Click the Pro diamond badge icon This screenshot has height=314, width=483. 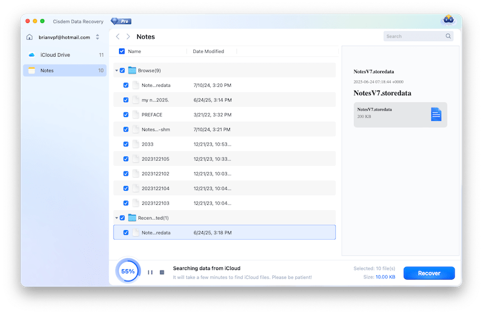[x=121, y=21]
